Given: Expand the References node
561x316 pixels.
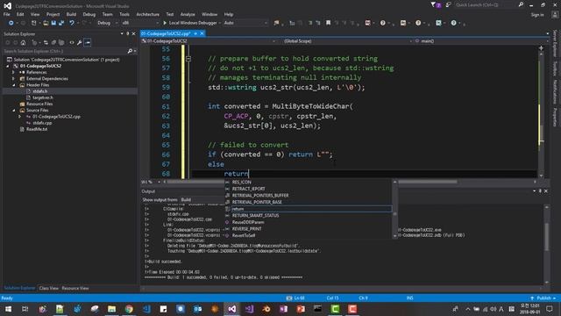Looking at the screenshot, I should pyautogui.click(x=14, y=72).
